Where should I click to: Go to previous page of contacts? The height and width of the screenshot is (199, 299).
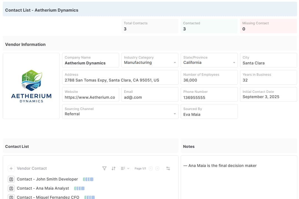pos(151,168)
